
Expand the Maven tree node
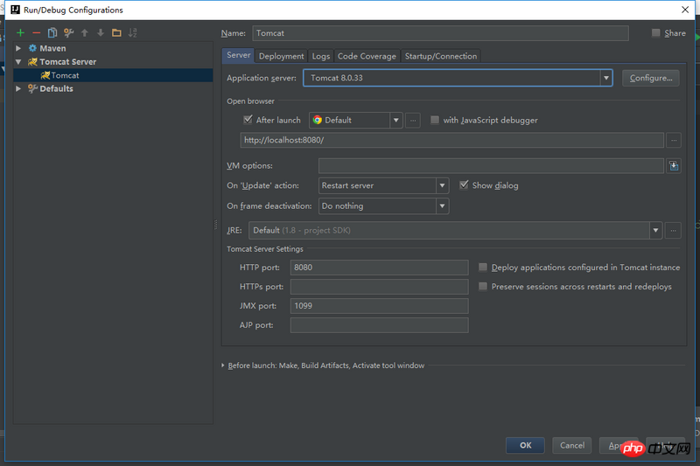[18, 48]
